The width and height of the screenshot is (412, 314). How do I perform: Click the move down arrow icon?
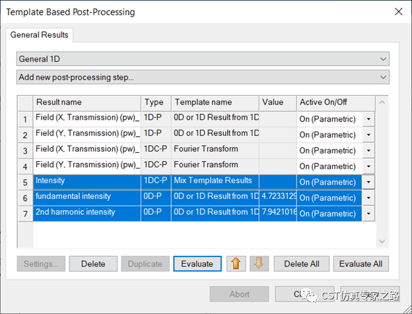click(259, 264)
